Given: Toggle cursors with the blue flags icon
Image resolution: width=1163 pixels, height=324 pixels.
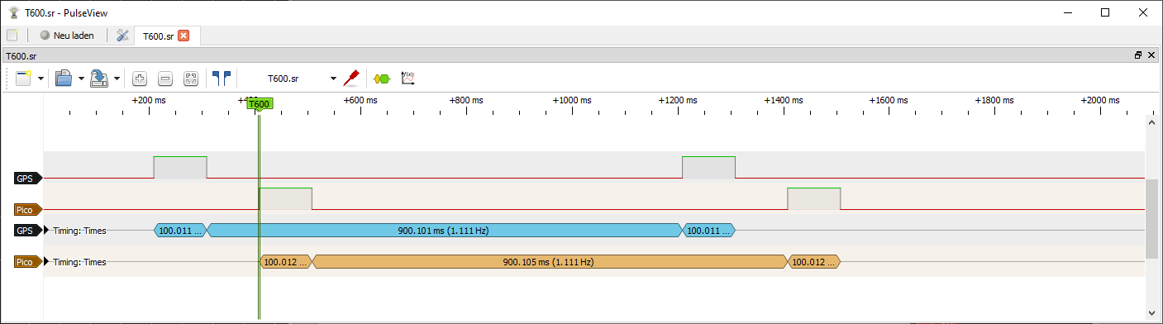Looking at the screenshot, I should [222, 79].
